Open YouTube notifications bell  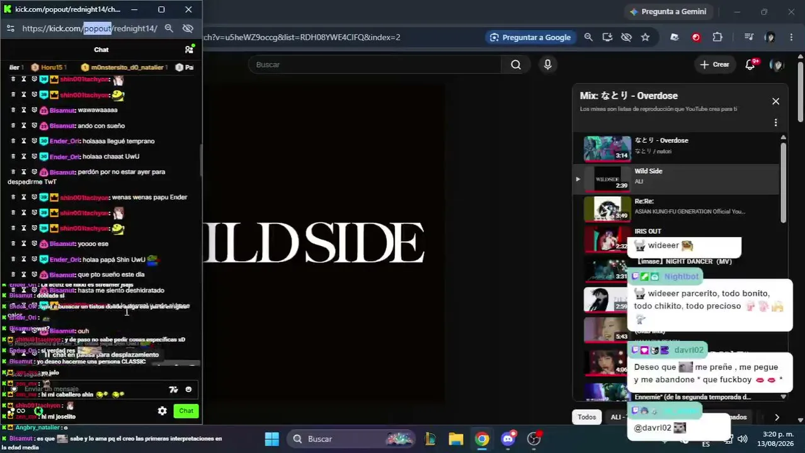(750, 64)
